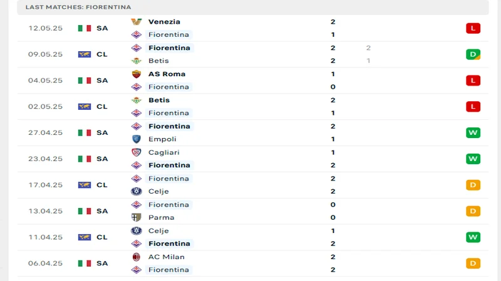Click orange D badge for Parma match

[x=473, y=211]
